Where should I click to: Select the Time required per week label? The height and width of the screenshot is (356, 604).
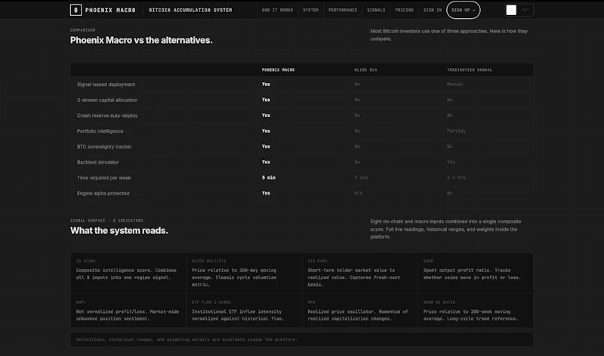pos(104,178)
